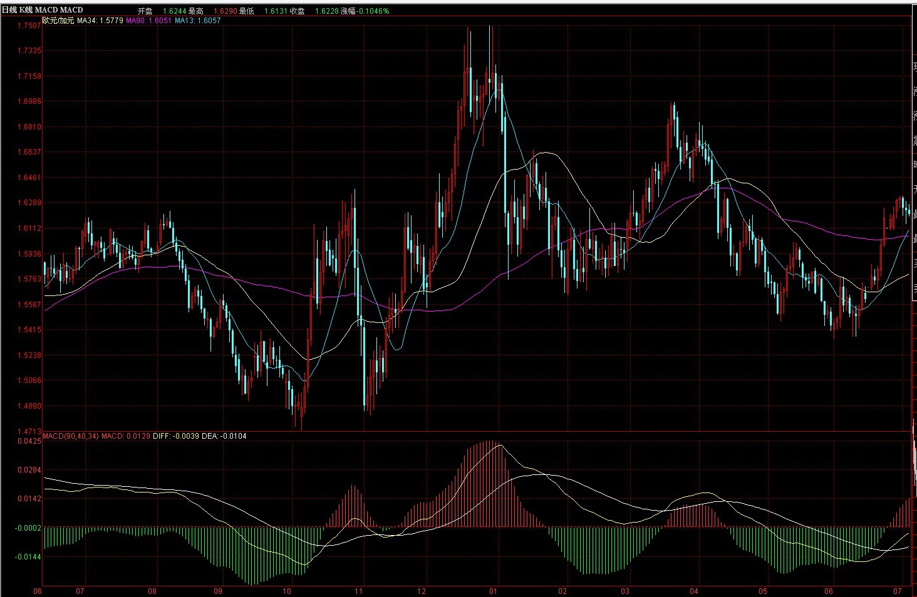Click price axis label 1.6289
Viewport: 917px width, 597px height.
click(29, 203)
